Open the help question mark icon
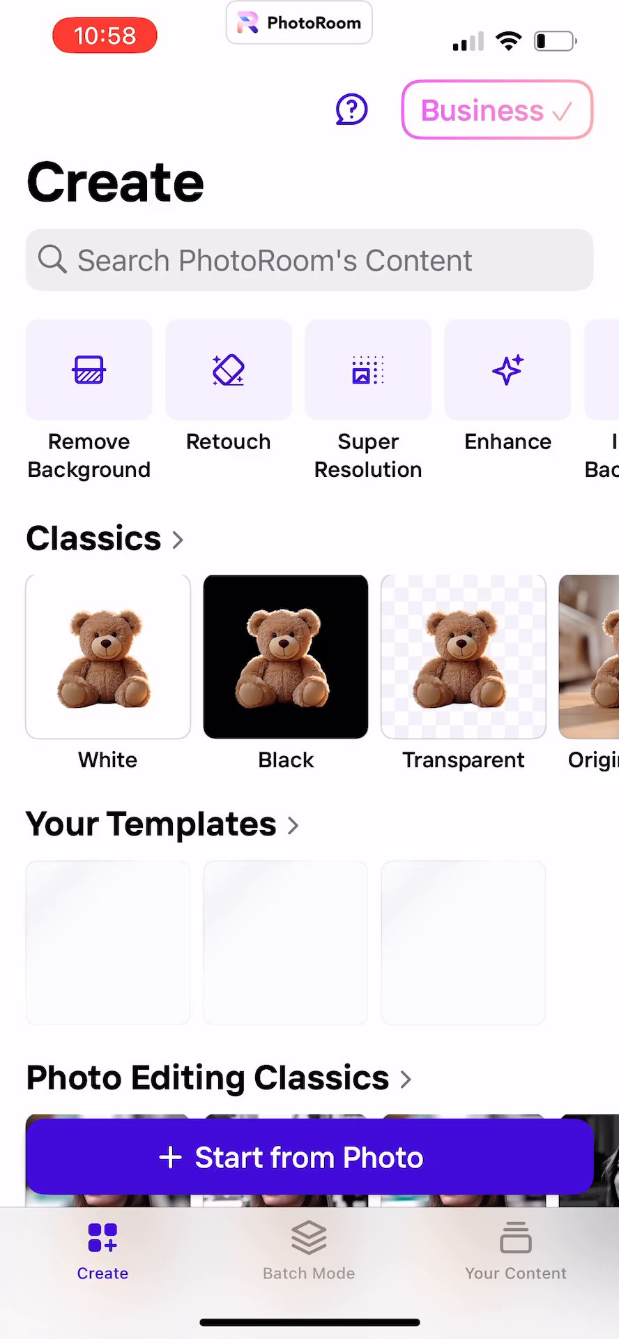Image resolution: width=619 pixels, height=1339 pixels. click(x=351, y=109)
